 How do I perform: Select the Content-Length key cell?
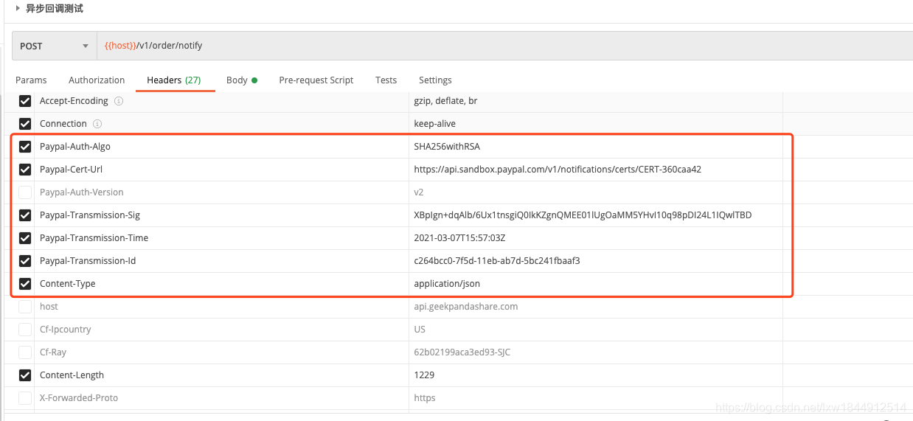click(221, 375)
